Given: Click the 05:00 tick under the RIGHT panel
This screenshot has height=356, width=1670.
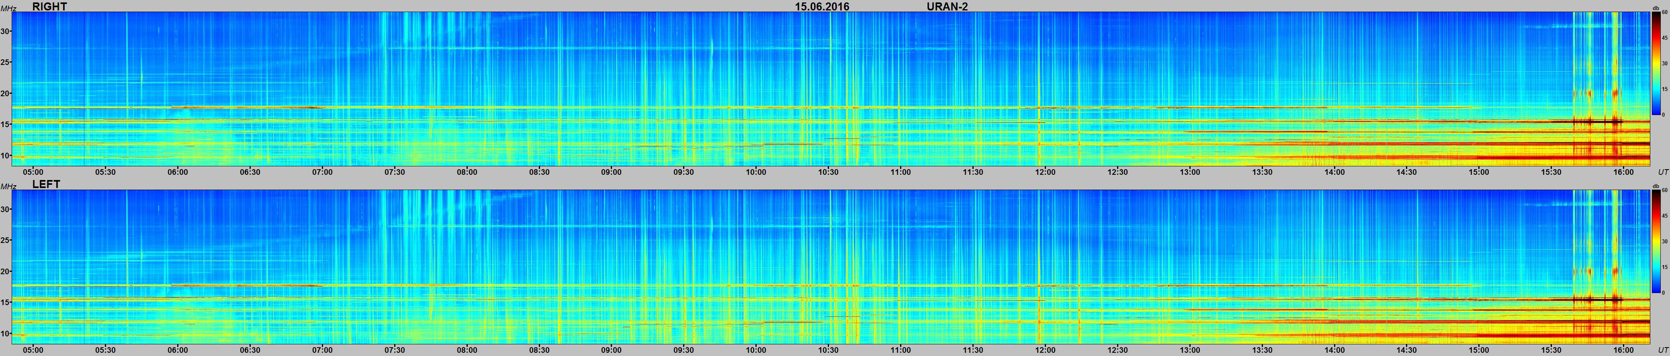Looking at the screenshot, I should tap(33, 172).
